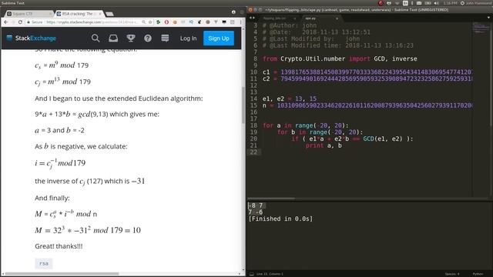Click the 'And finally:' paragraph

52,198
